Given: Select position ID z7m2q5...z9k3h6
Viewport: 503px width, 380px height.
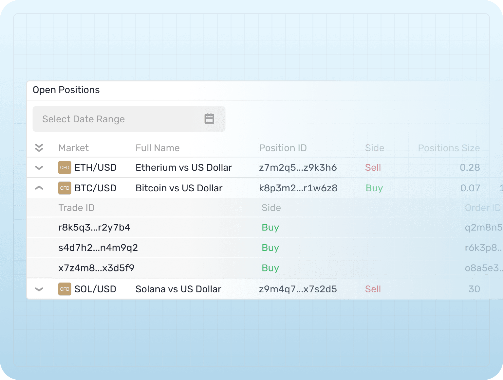Looking at the screenshot, I should click(x=298, y=167).
